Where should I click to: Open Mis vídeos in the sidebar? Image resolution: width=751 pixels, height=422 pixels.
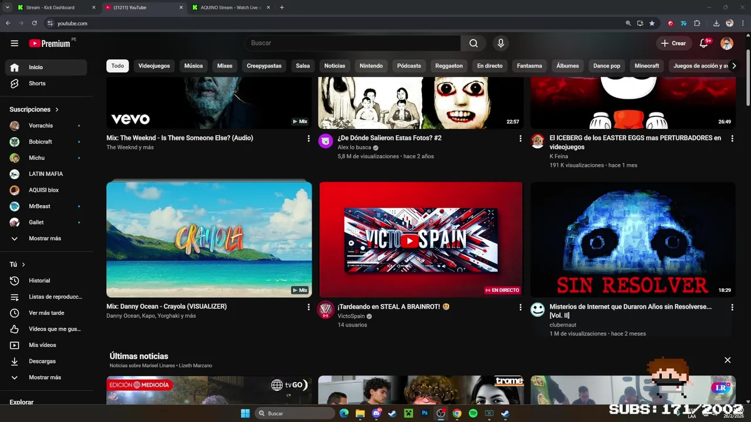pyautogui.click(x=46, y=345)
